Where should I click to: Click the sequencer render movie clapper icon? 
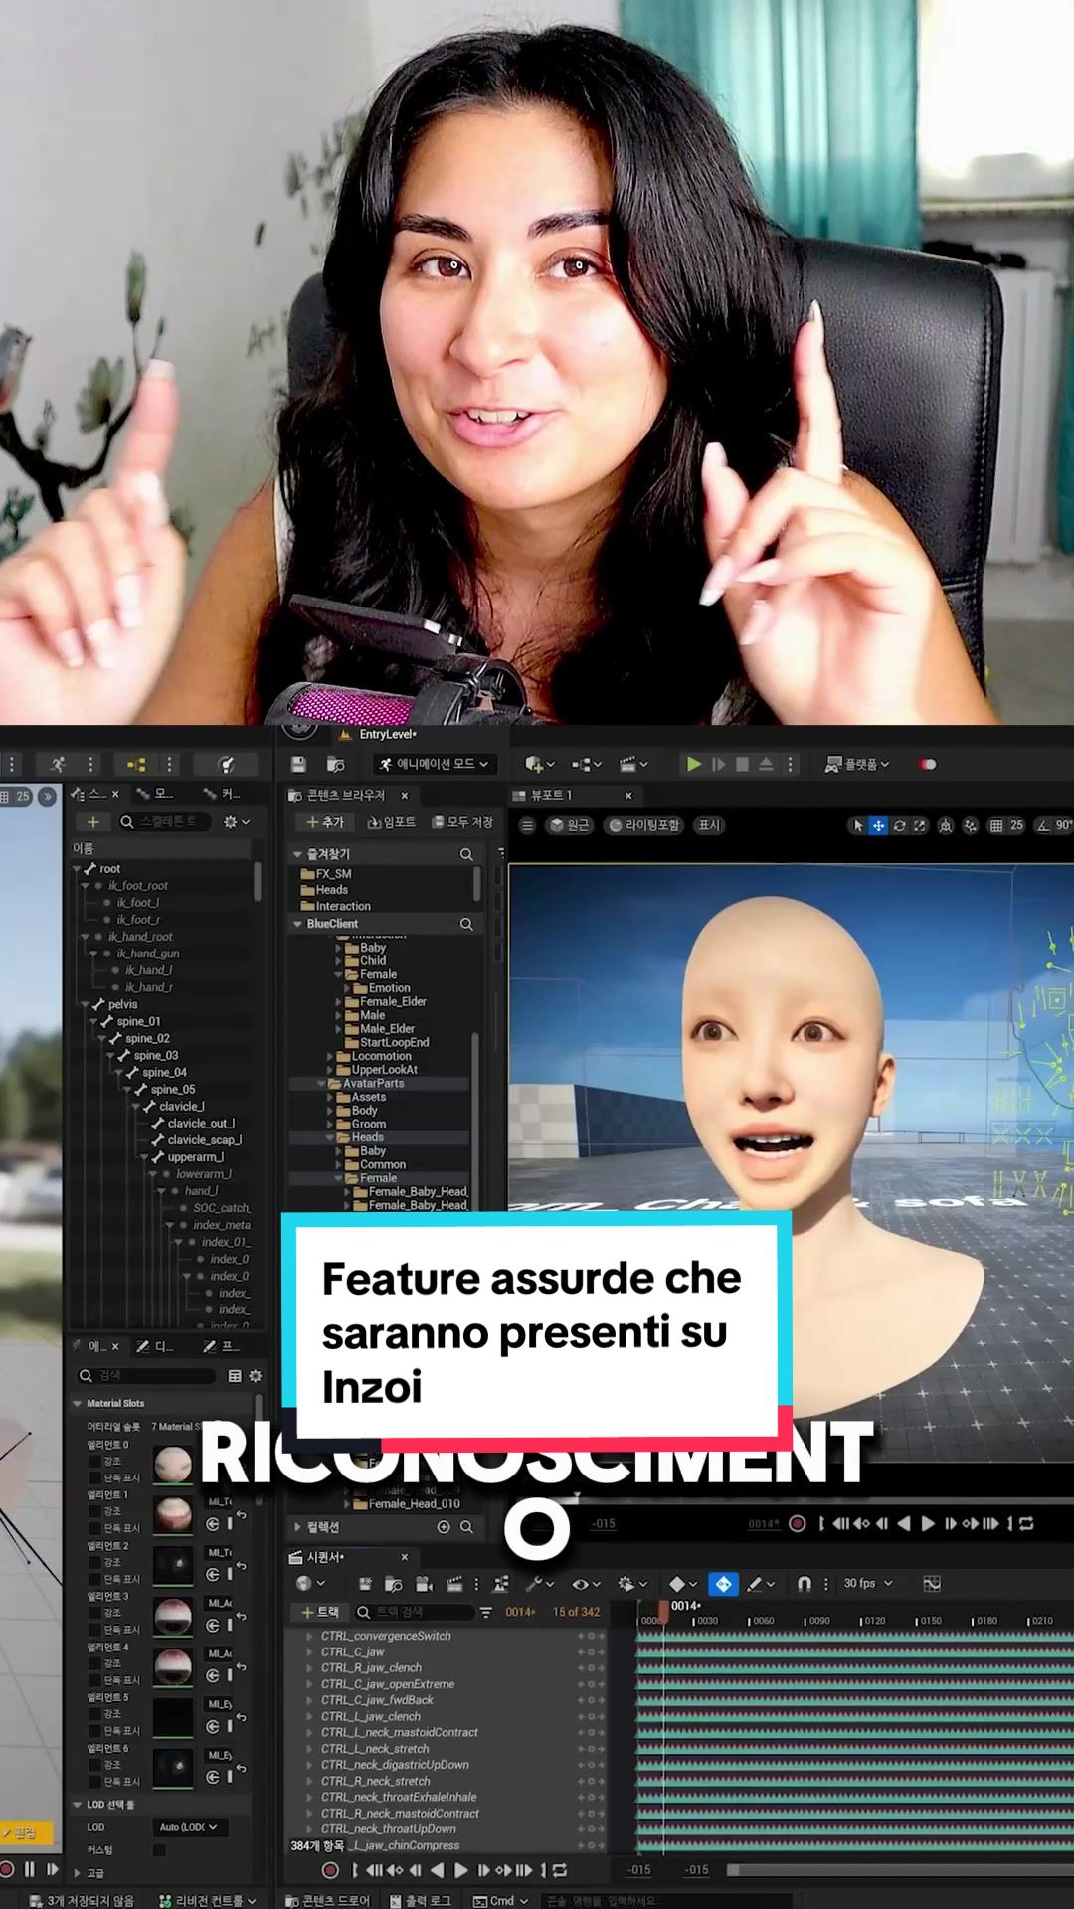tap(454, 1583)
